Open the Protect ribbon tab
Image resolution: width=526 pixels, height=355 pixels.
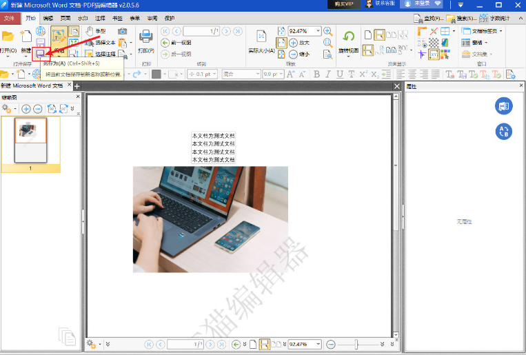(170, 18)
